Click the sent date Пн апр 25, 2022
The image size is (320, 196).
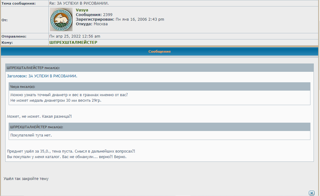(x=75, y=36)
